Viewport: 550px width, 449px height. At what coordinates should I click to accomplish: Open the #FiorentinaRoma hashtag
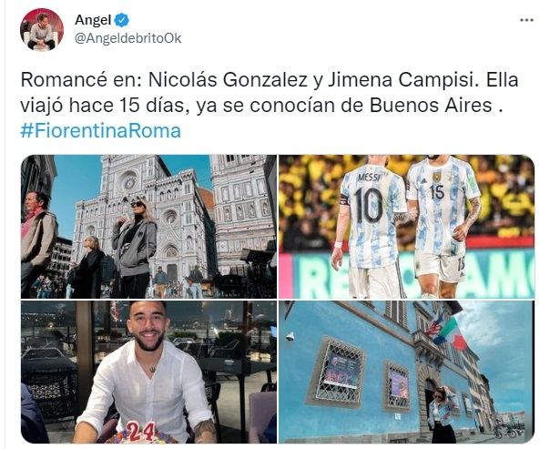101,131
